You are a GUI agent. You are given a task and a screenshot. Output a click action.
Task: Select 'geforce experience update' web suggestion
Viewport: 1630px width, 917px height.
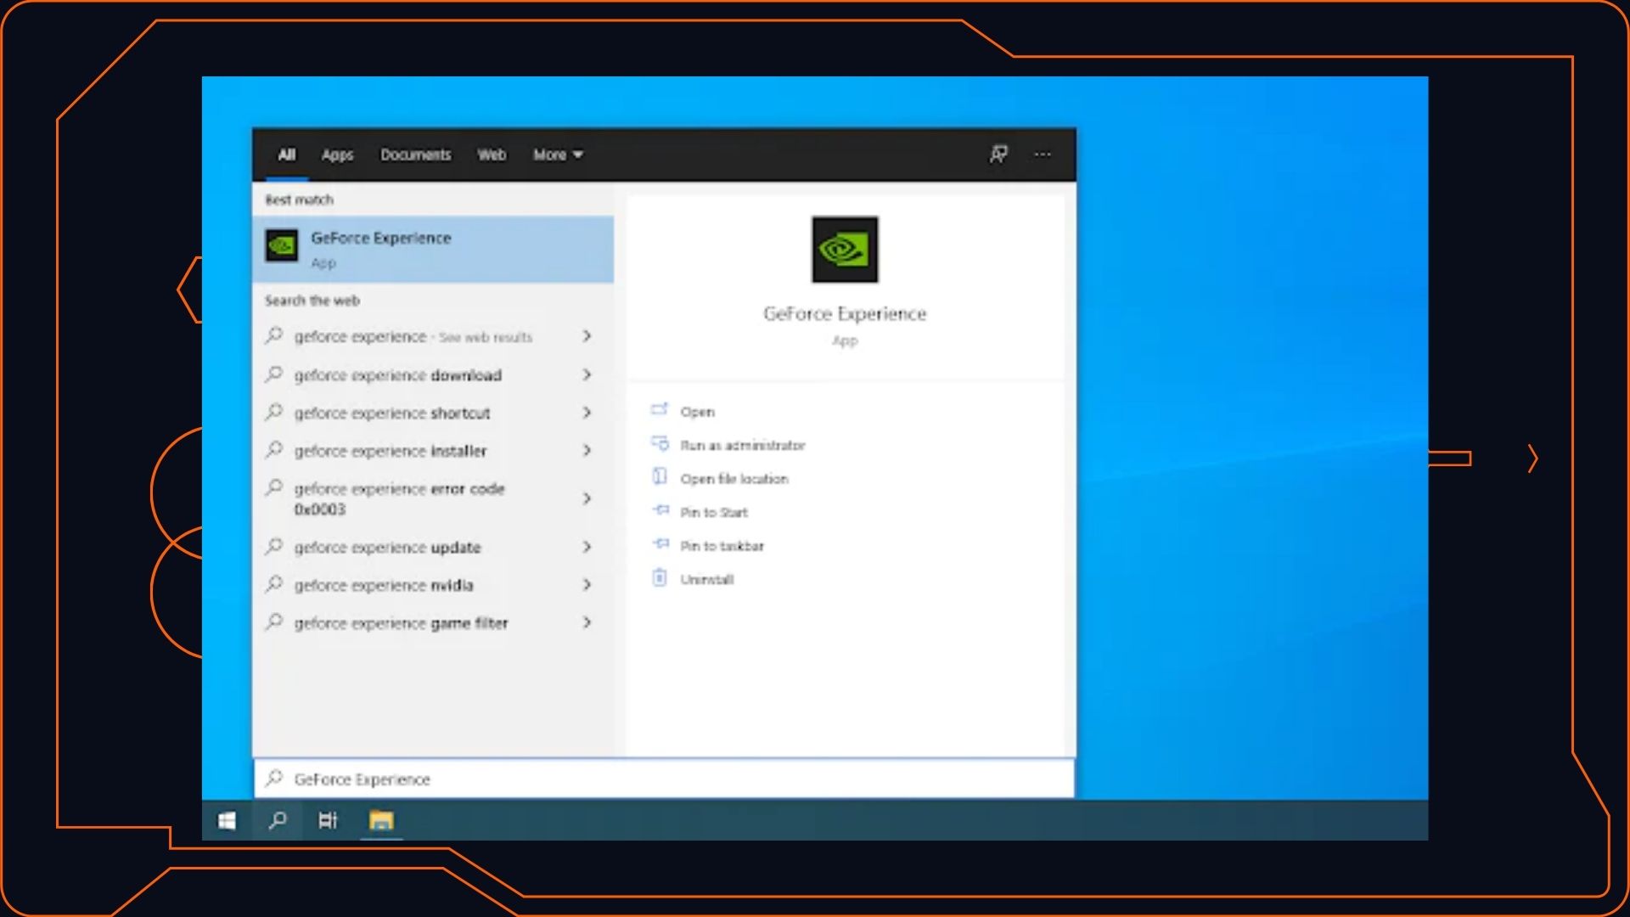click(x=433, y=547)
